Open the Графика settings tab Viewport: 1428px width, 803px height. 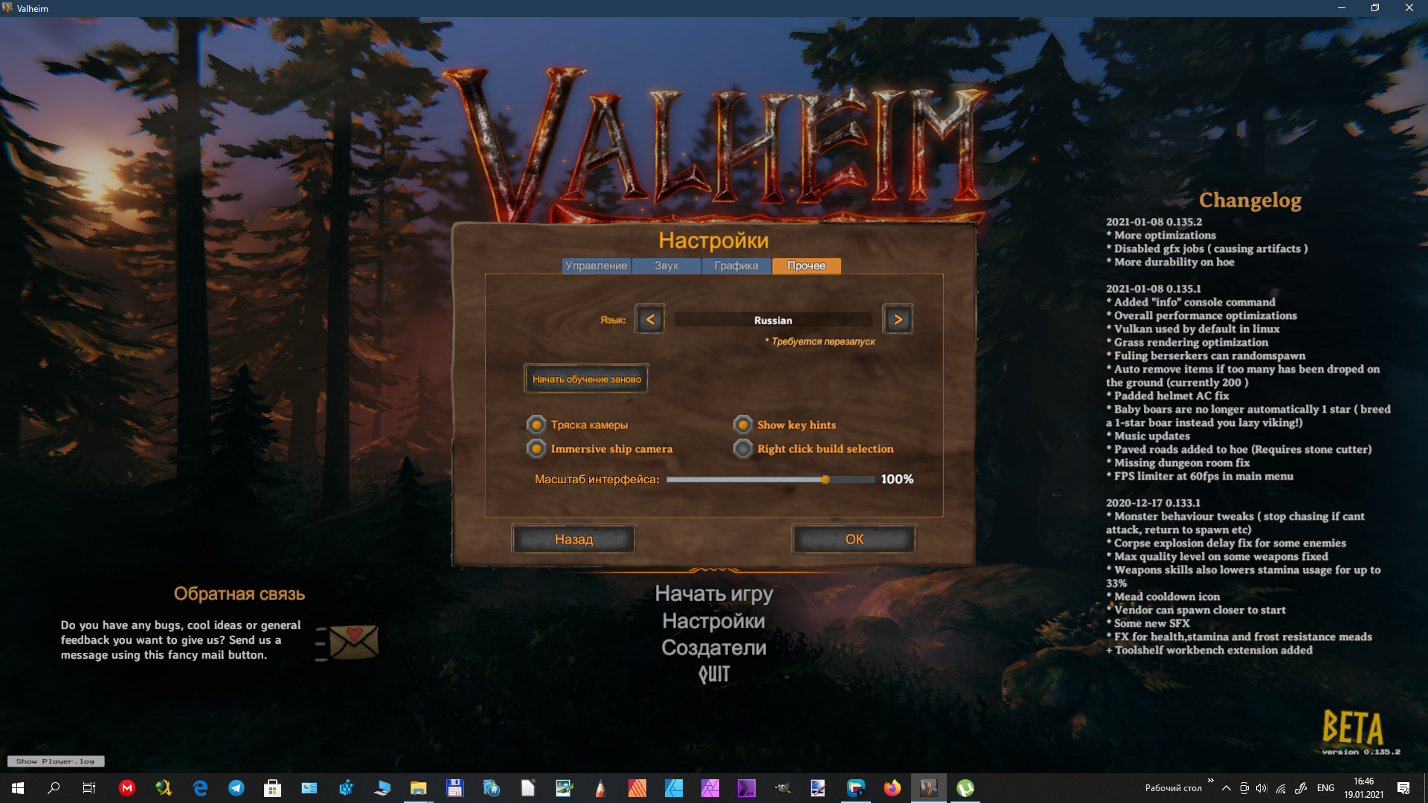click(736, 265)
